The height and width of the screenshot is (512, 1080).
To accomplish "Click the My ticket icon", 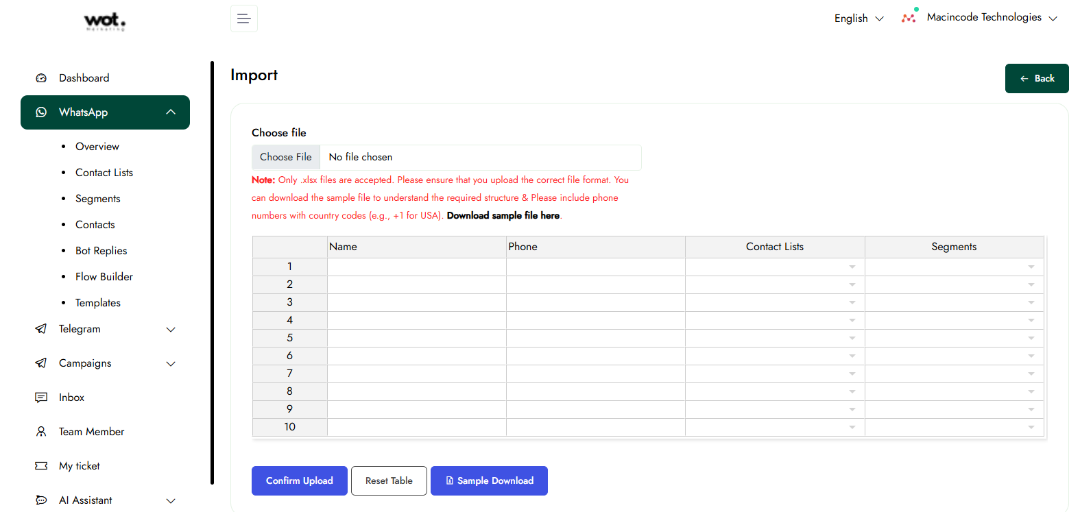I will pos(41,466).
